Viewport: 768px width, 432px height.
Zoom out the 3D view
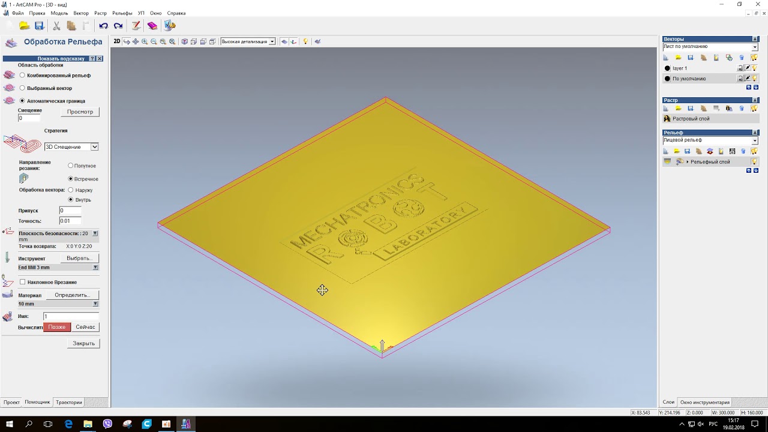click(154, 41)
